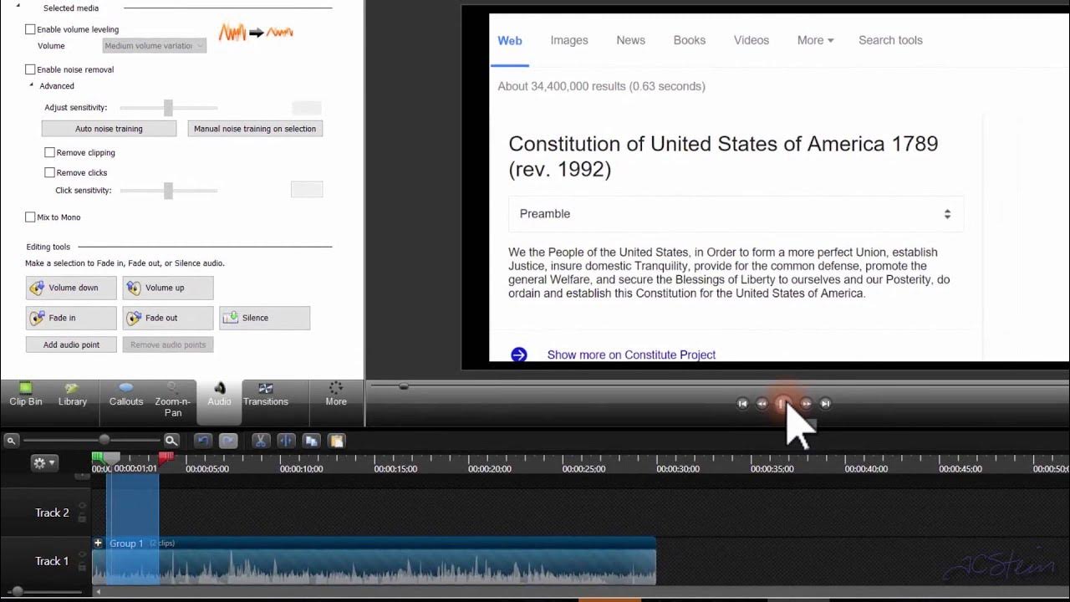Click the Paste clipboard icon
The width and height of the screenshot is (1070, 602).
pos(337,441)
